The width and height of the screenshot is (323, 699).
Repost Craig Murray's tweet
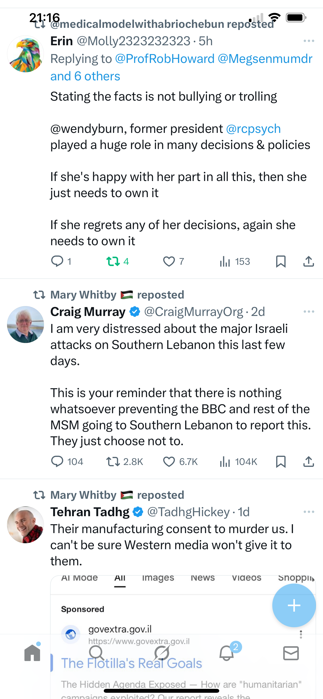tap(113, 461)
